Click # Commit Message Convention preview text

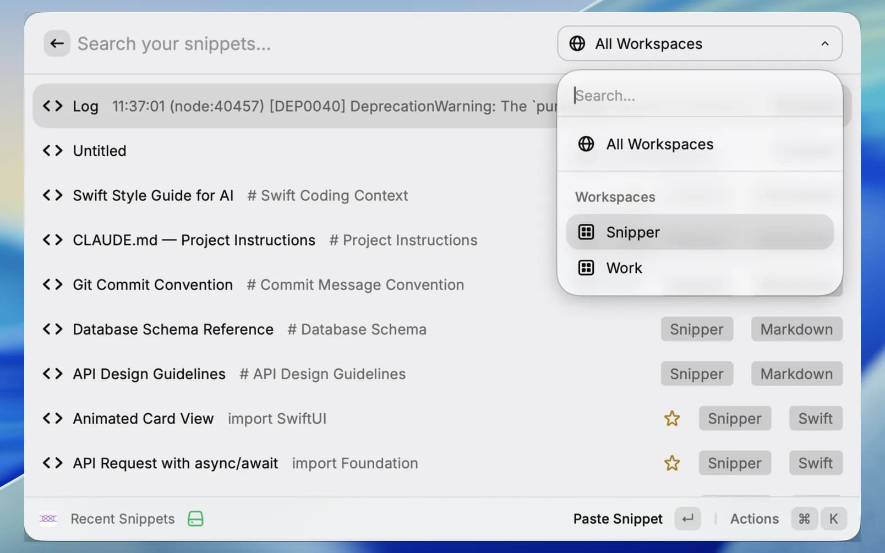[x=356, y=284]
